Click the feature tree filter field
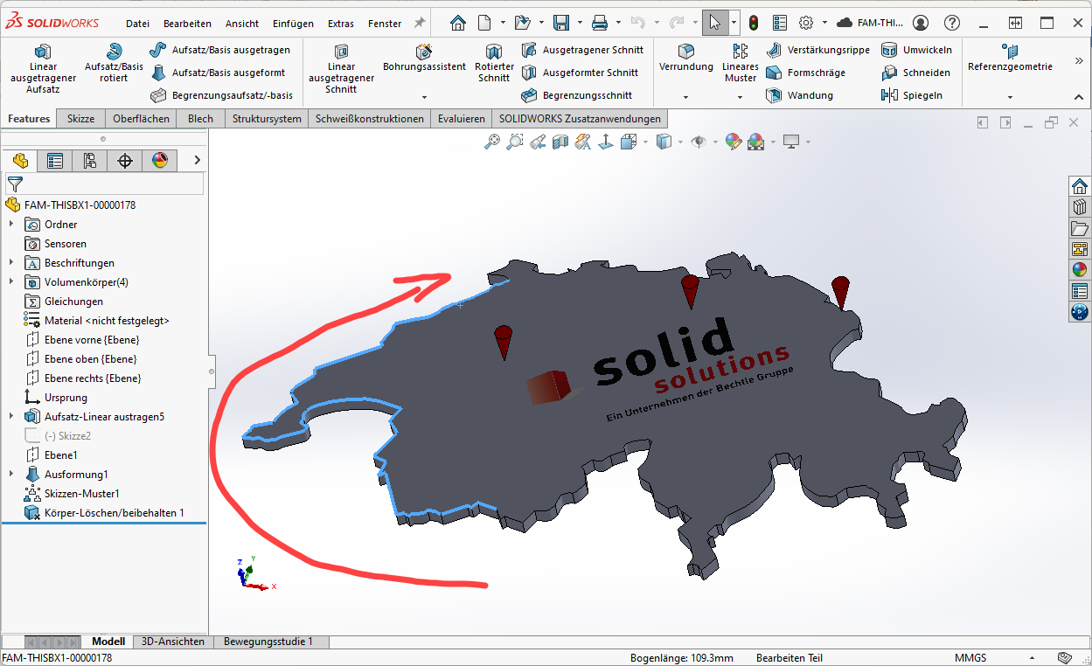 (109, 184)
